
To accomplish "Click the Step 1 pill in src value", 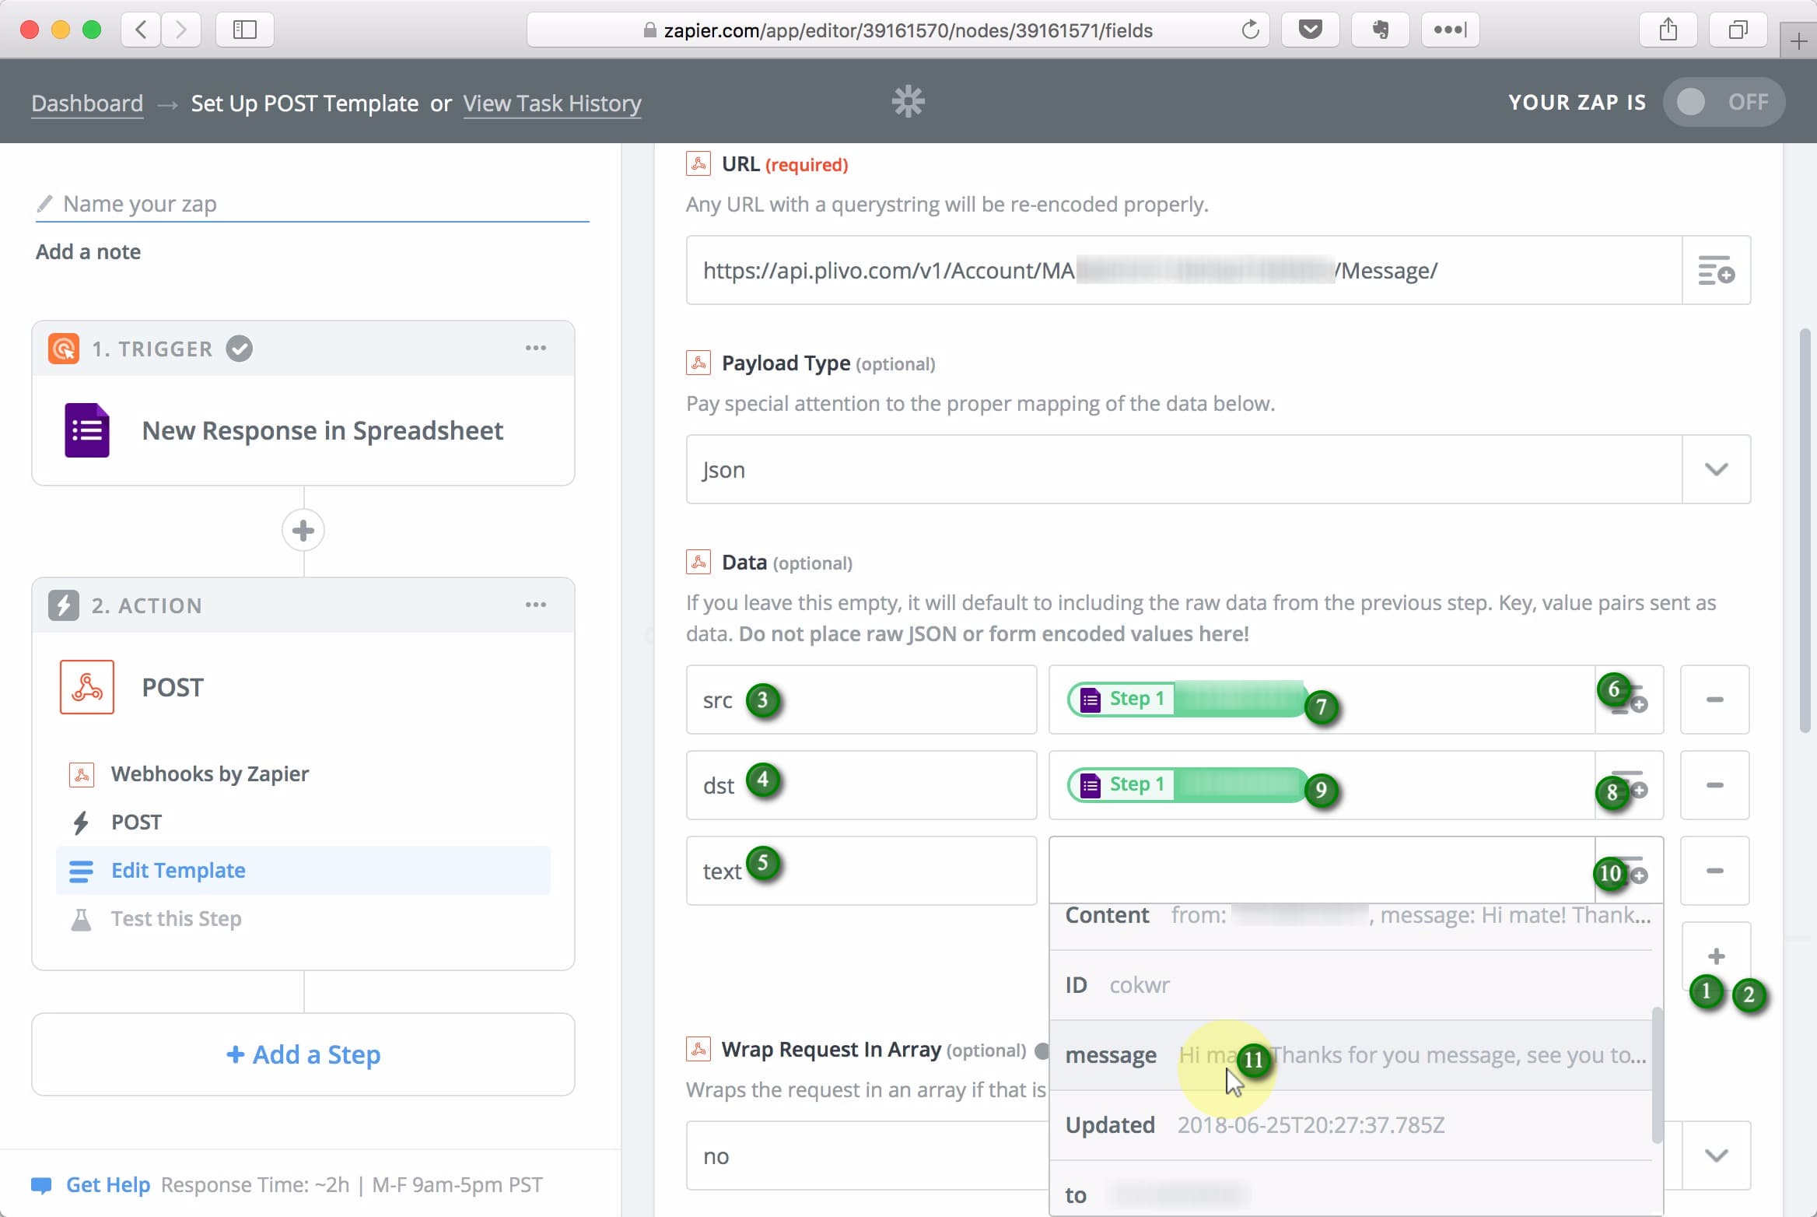I will (x=1187, y=699).
